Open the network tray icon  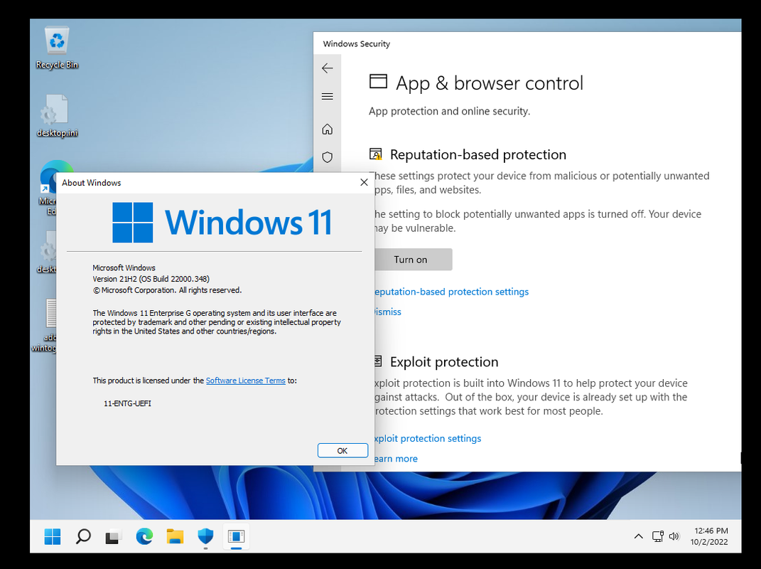click(658, 536)
